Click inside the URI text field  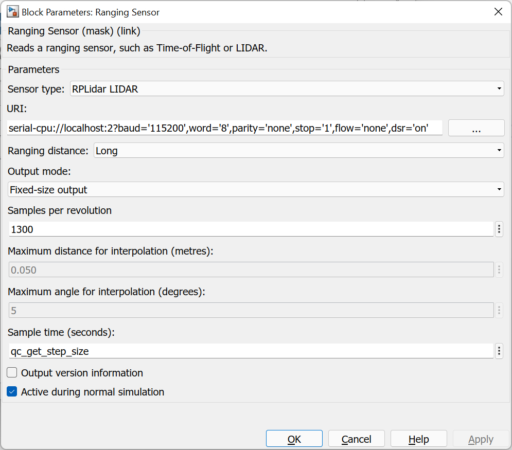point(225,128)
